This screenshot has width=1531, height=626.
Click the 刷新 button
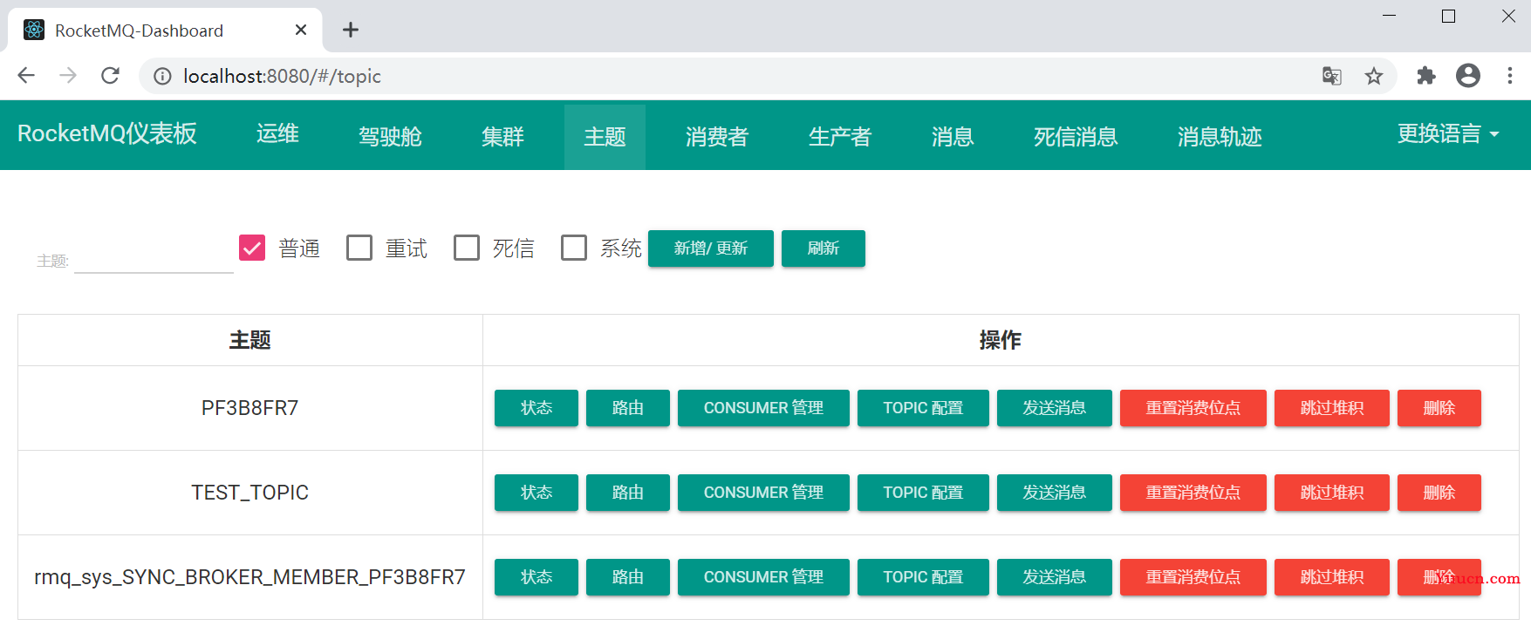point(824,248)
